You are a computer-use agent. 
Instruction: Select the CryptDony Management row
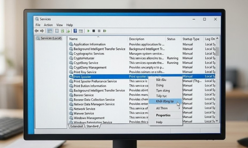[x=142, y=67]
